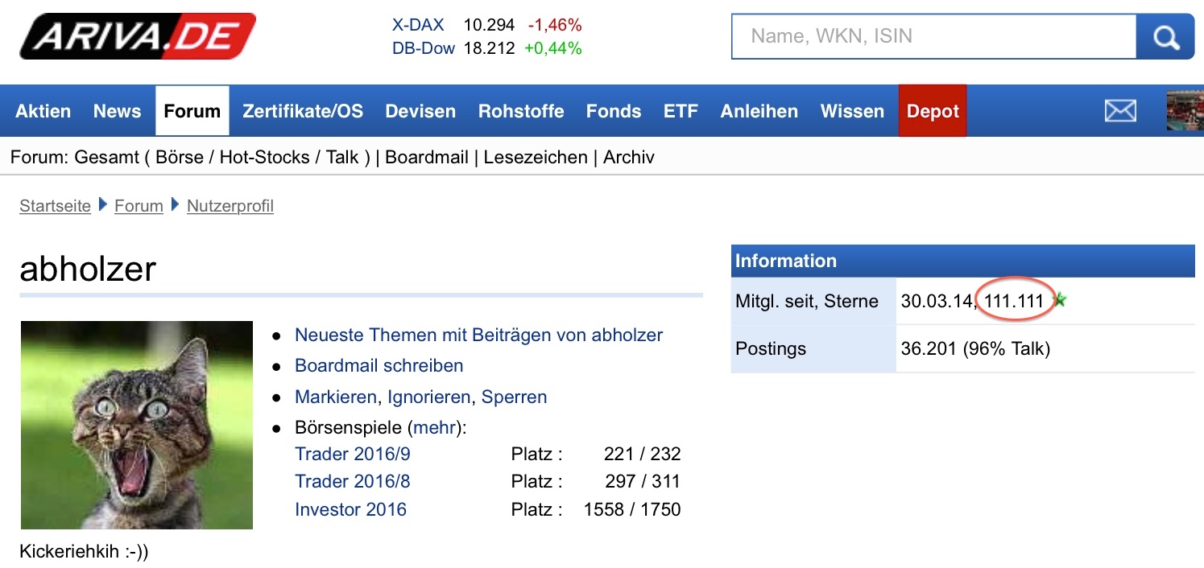Click the Ignorieren link
Image resolution: width=1204 pixels, height=568 pixels.
(429, 397)
